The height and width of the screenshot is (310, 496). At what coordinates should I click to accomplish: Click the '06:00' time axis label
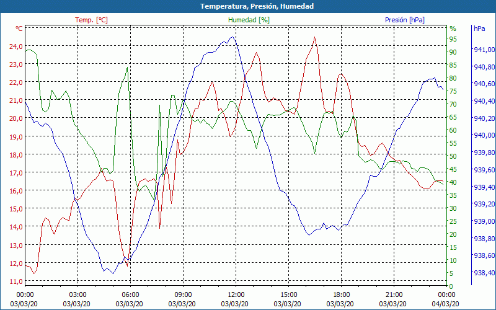pyautogui.click(x=130, y=295)
